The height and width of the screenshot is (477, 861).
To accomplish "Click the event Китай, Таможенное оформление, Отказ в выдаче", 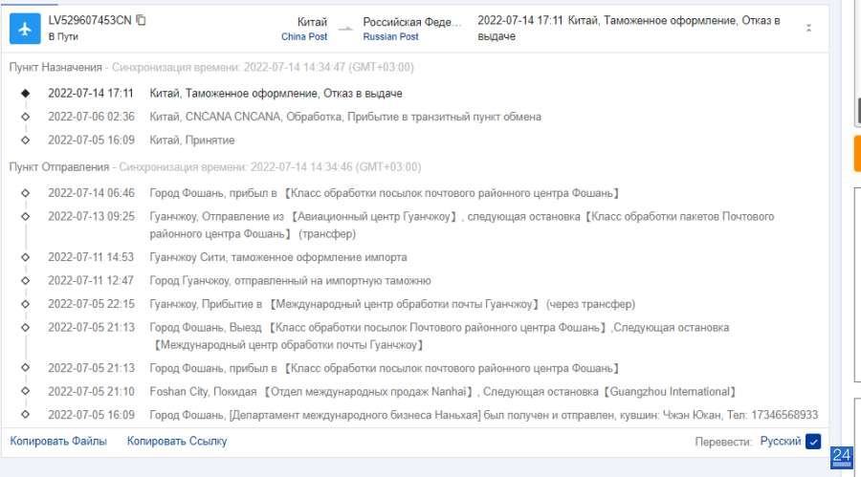I will click(276, 94).
